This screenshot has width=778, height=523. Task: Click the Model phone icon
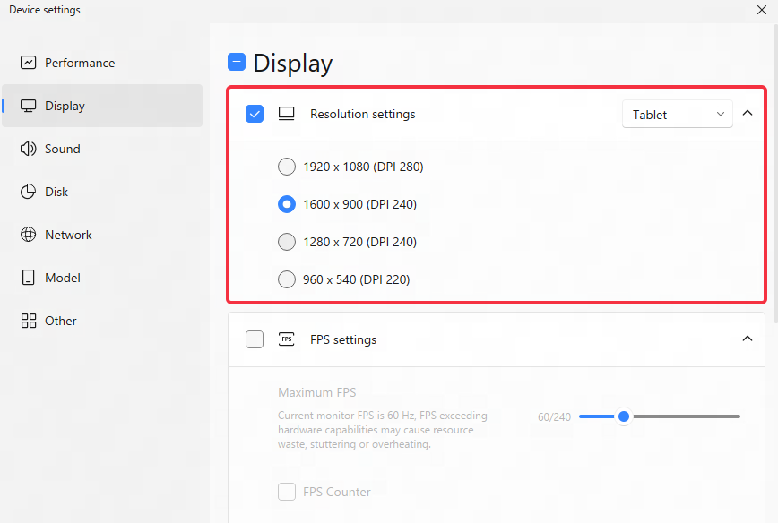click(29, 278)
